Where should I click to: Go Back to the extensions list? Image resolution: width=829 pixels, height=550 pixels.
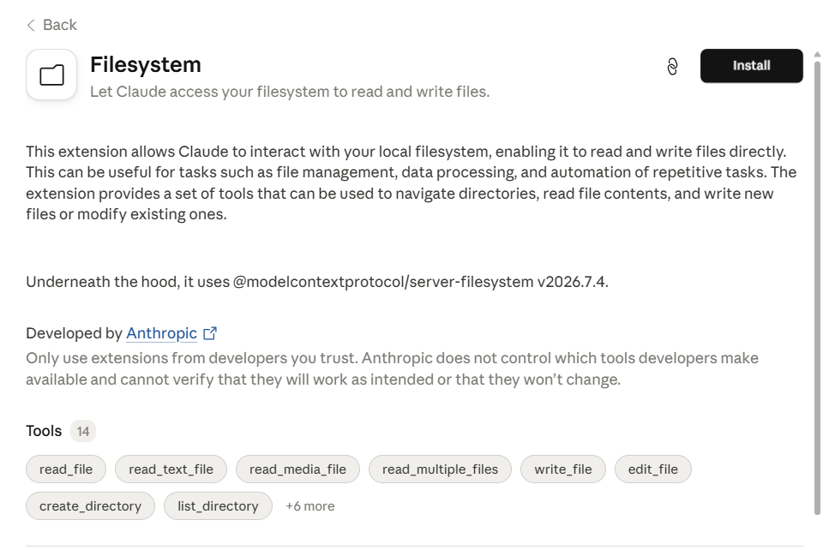51,25
